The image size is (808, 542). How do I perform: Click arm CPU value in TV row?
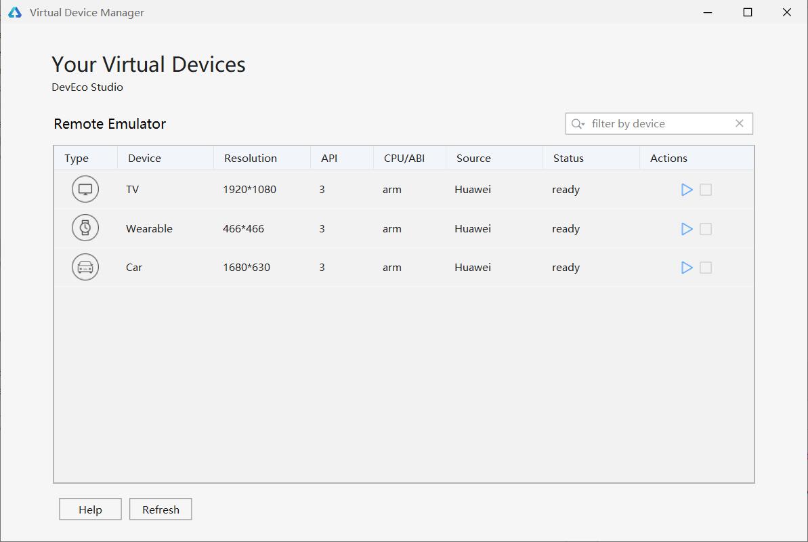(391, 190)
